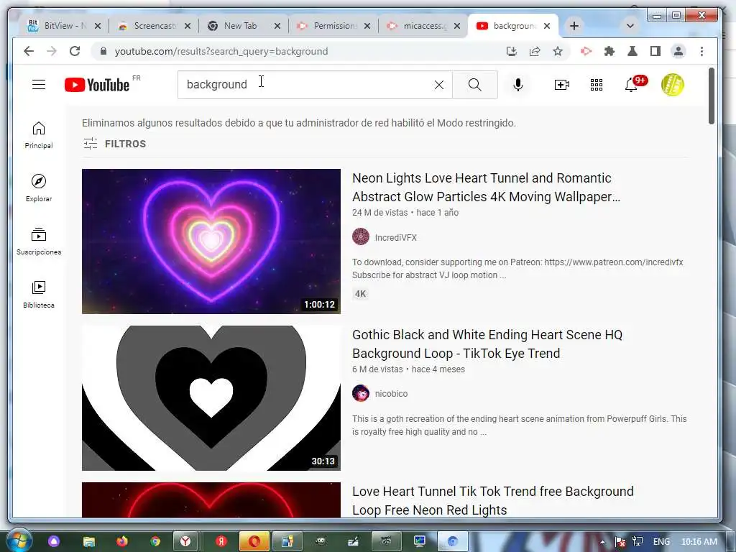
Task: Click the page vertical scrollbar thumb
Action: click(711, 97)
